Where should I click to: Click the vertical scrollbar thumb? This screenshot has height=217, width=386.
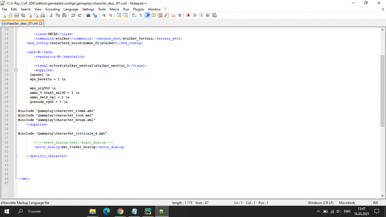tap(383, 91)
